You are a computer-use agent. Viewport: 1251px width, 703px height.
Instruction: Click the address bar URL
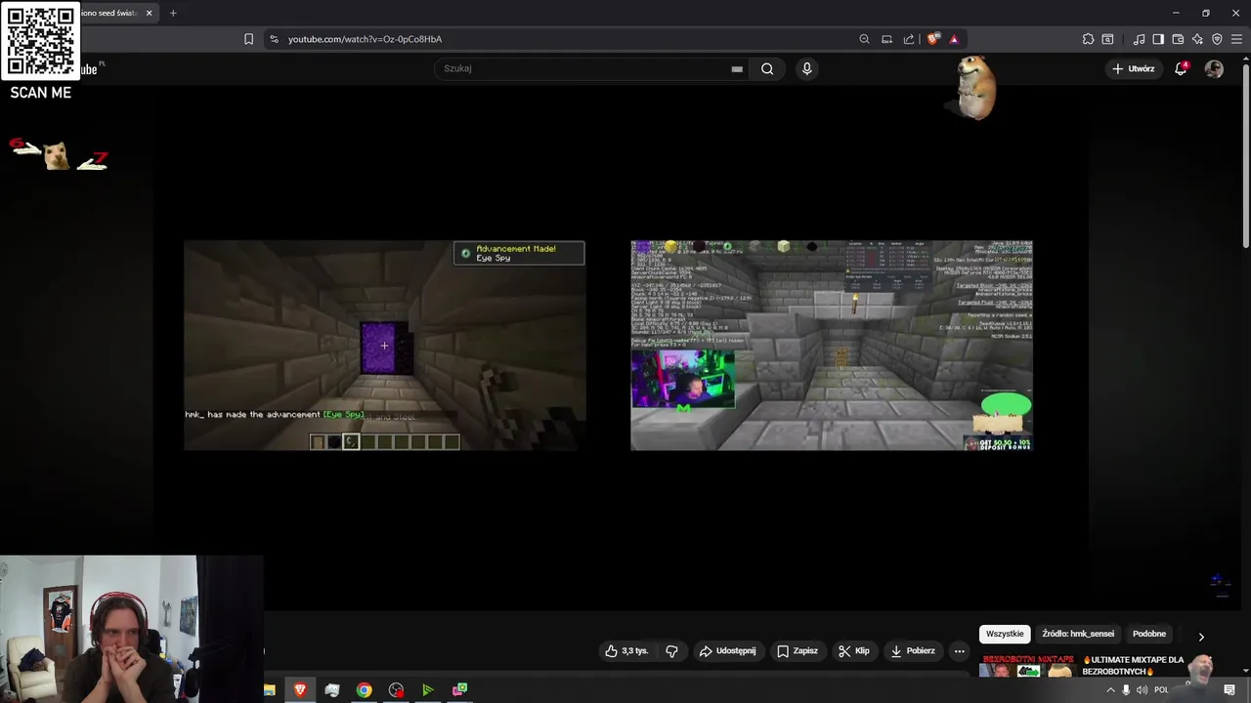coord(365,39)
